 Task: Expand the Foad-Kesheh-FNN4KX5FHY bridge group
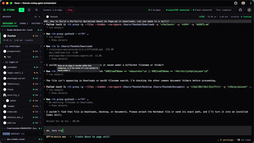(5, 128)
